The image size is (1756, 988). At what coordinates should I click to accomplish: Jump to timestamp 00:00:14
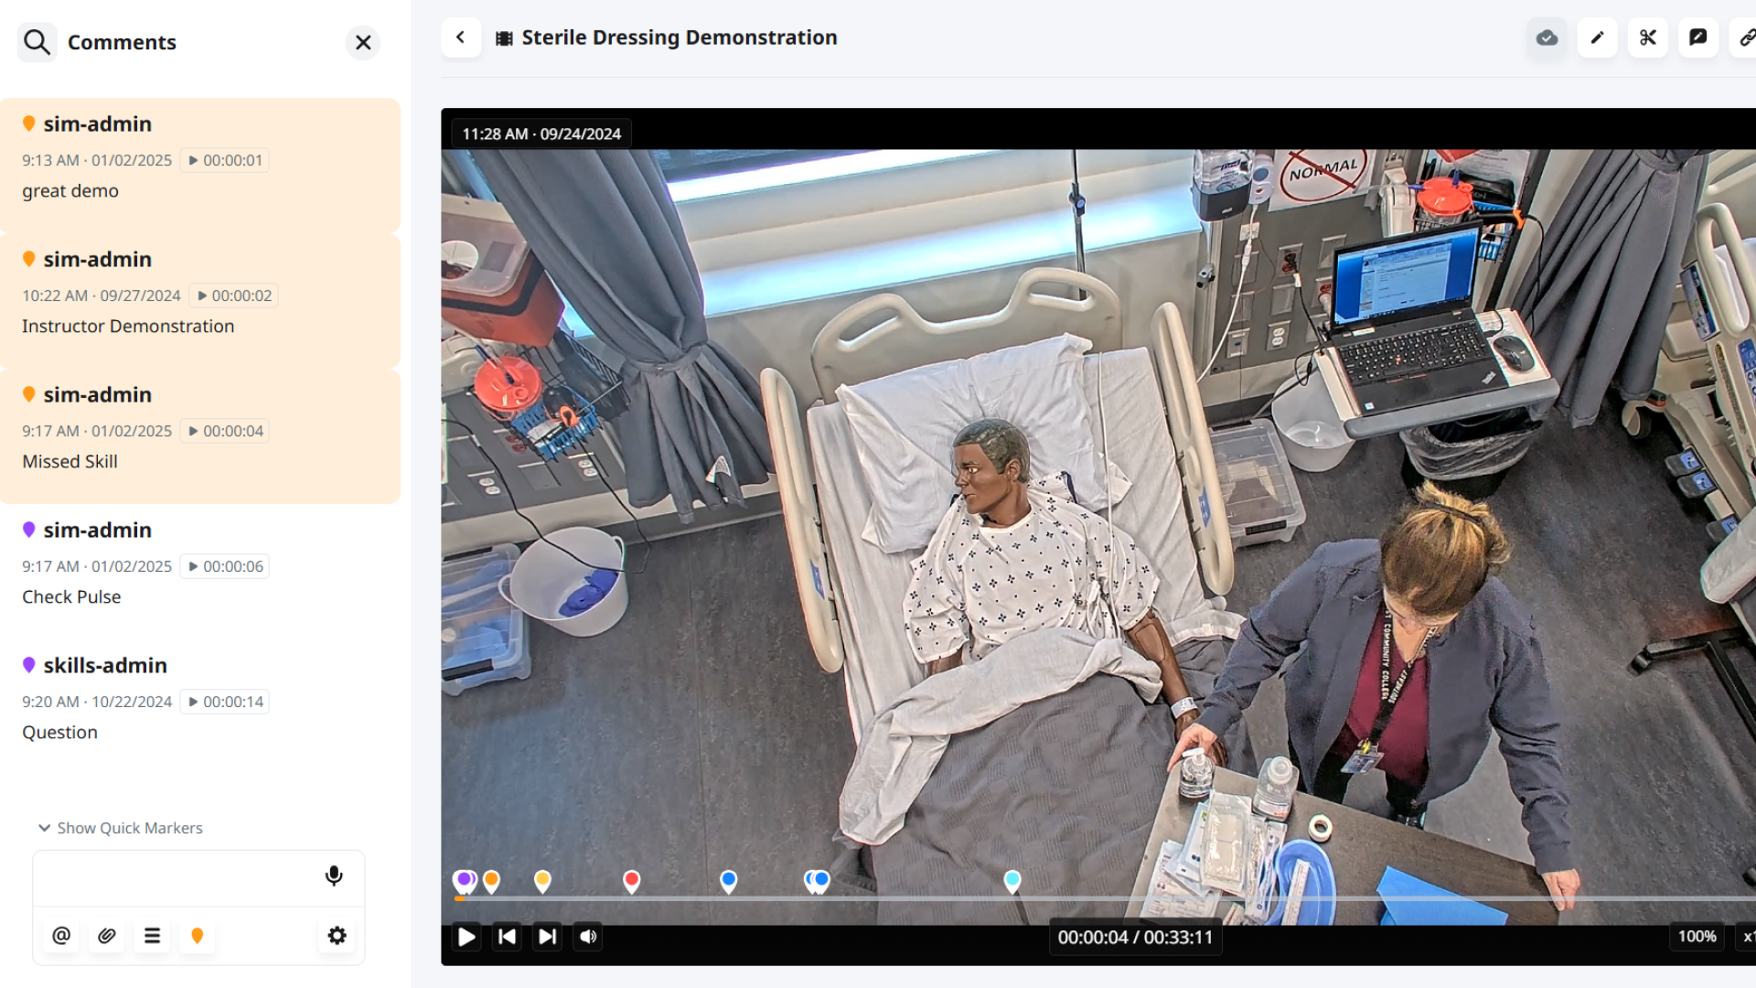pyautogui.click(x=225, y=702)
